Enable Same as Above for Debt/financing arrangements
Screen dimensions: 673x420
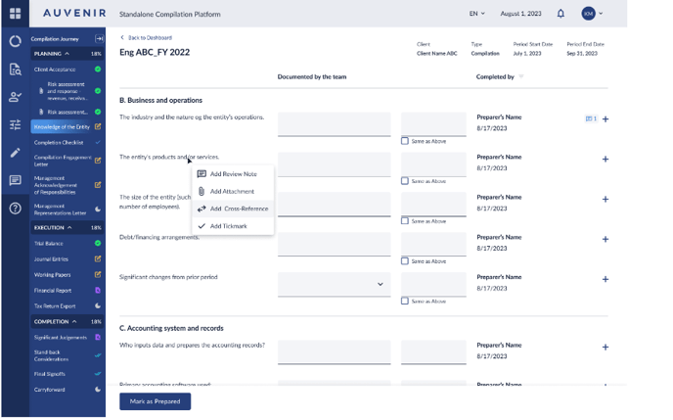pos(405,261)
